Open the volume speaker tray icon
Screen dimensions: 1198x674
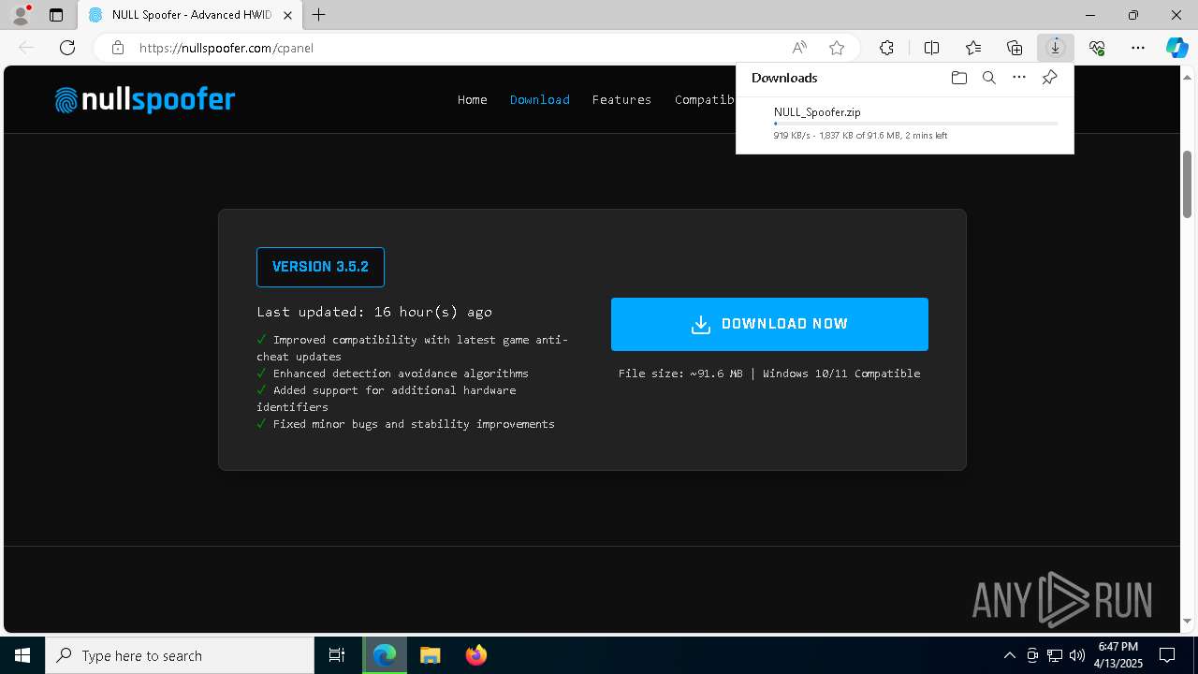1076,655
